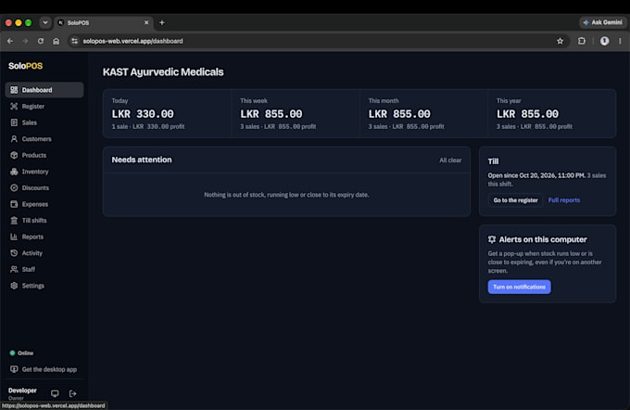Click the Reports chart icon
Screen dimensions: 630x410
point(14,237)
